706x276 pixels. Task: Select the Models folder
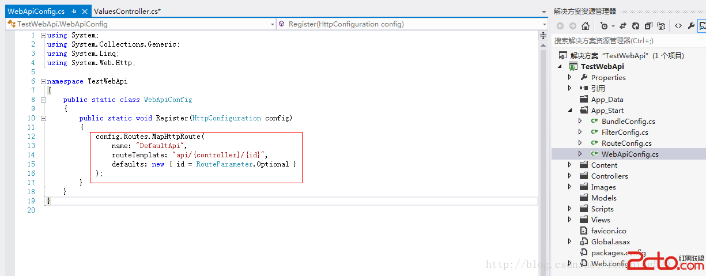point(603,198)
